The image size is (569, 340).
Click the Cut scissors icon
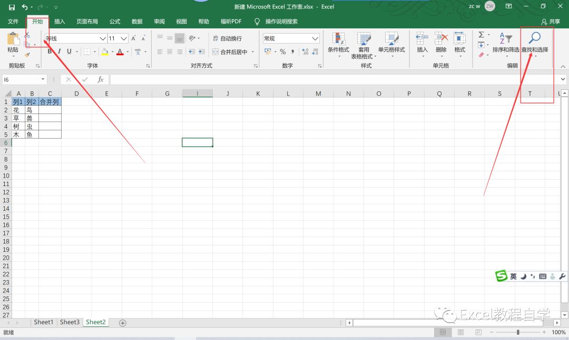tap(27, 35)
